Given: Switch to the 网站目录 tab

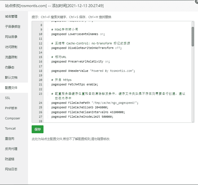Looking at the screenshot, I should [x=14, y=37].
